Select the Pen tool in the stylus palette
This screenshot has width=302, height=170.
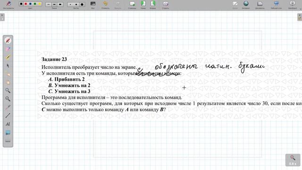[8, 41]
